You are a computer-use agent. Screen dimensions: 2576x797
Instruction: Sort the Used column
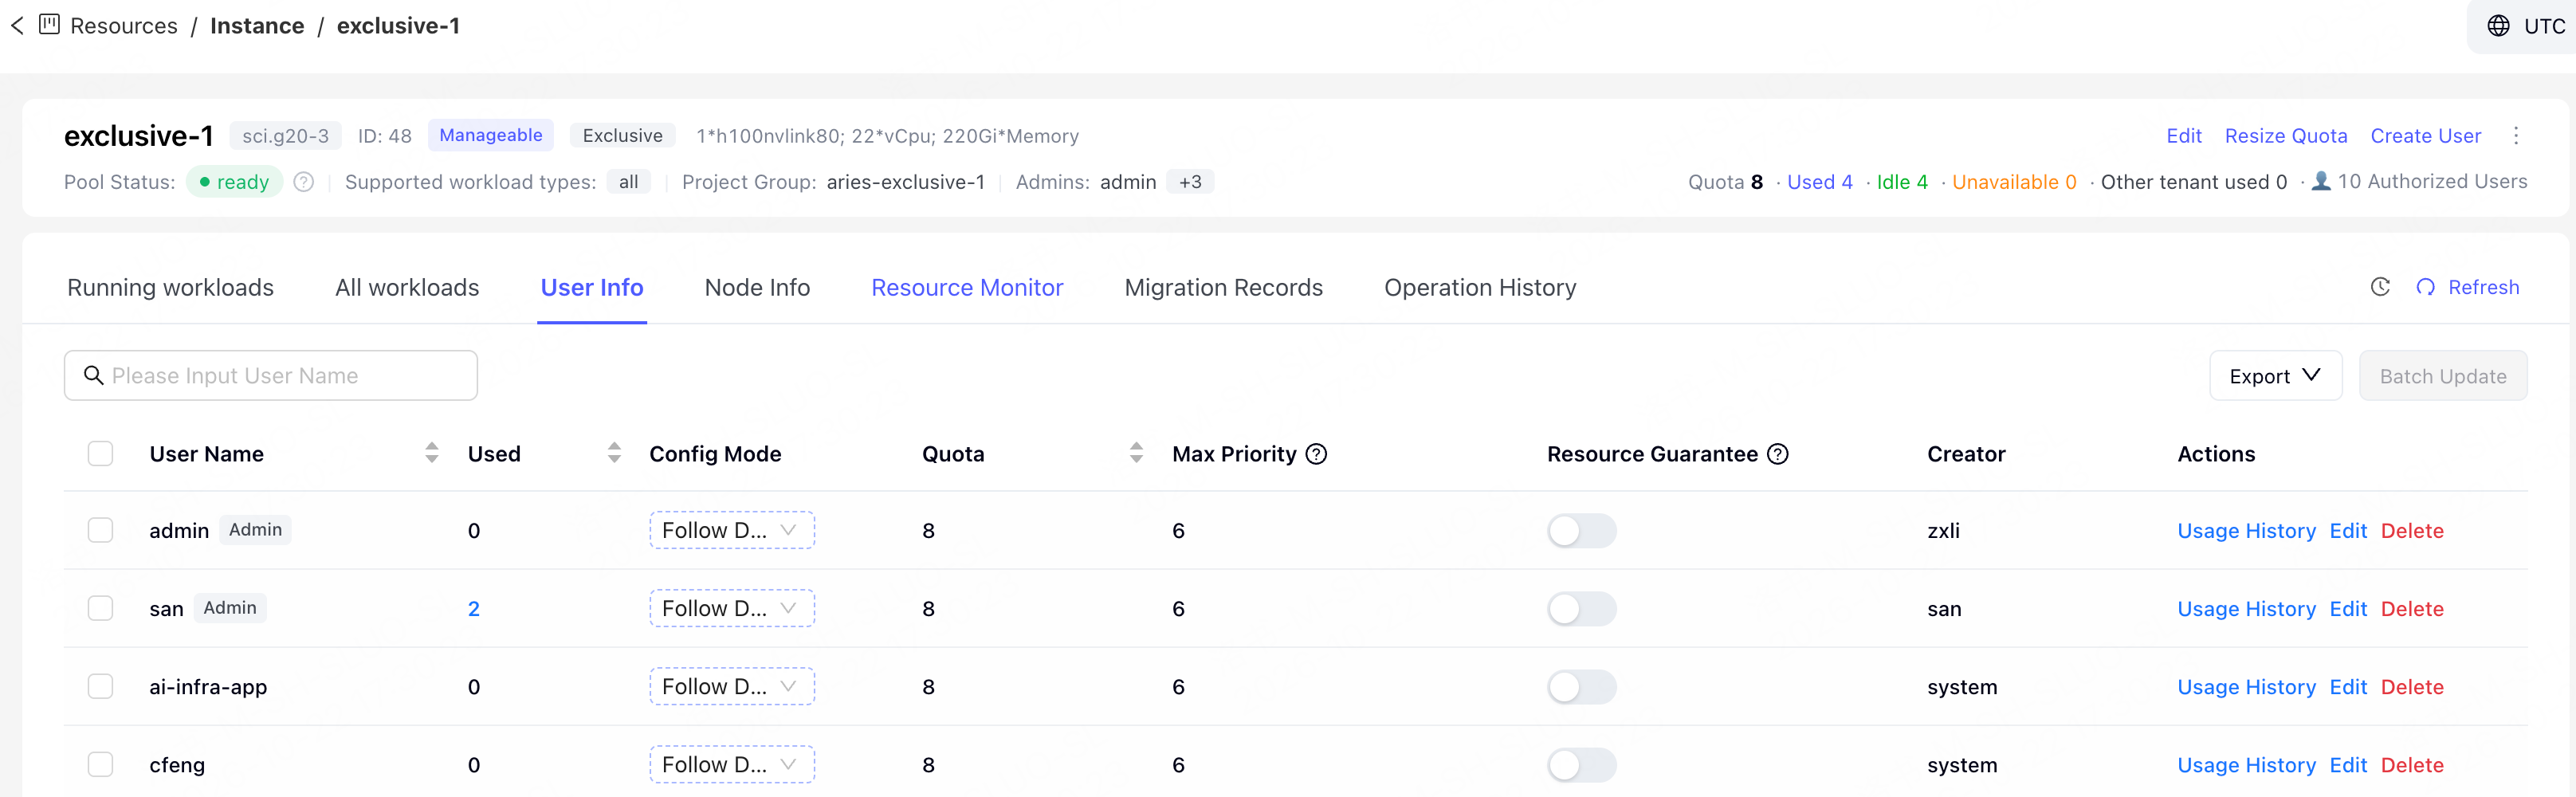point(614,453)
